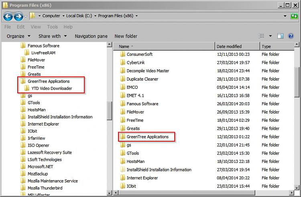Sort by Date modified column header
This screenshot has width=301, height=197.
237,47
